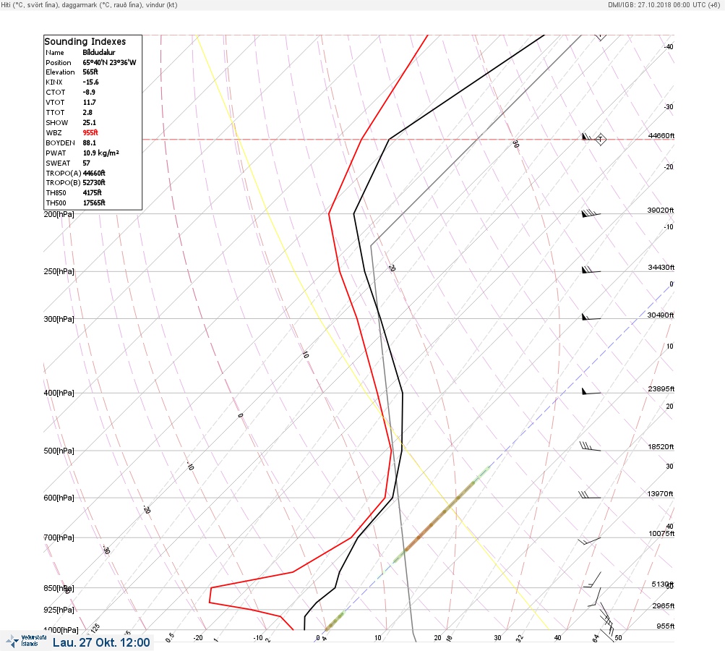Screen dimensions: 725x651
Task: Click the 2965ft height label
Action: pos(664,606)
